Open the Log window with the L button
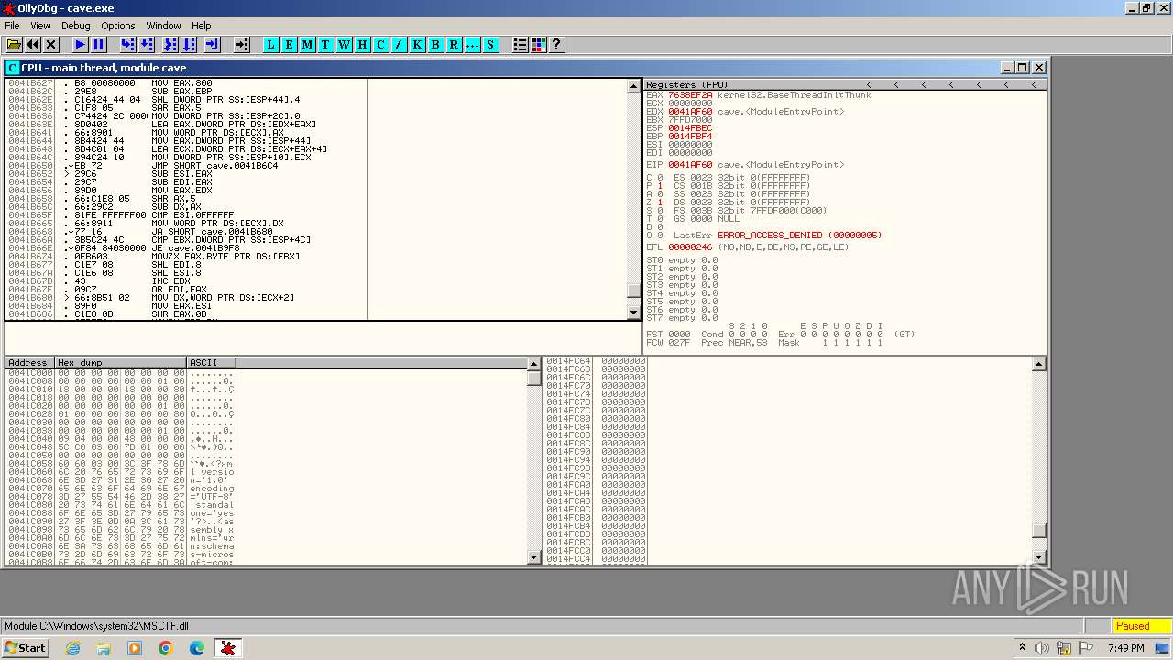Screen dimensions: 1173x660 click(x=271, y=44)
